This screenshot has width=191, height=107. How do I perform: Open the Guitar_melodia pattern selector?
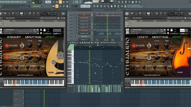[85, 6]
